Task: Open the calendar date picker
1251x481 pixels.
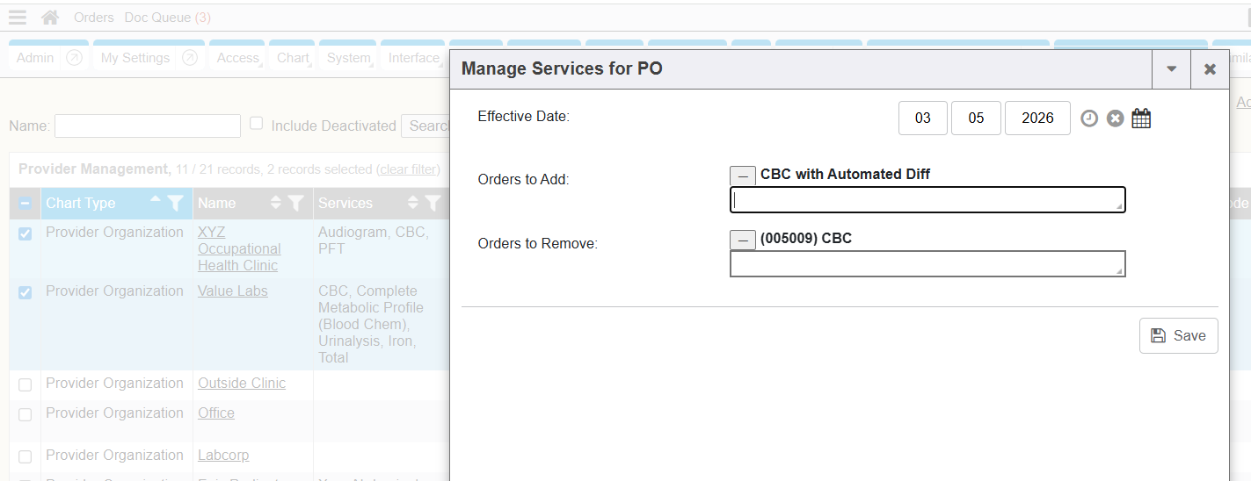Action: point(1141,118)
